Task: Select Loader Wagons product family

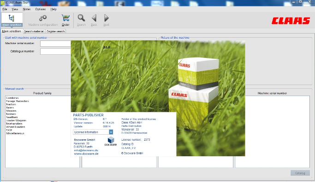Action: 16,120
